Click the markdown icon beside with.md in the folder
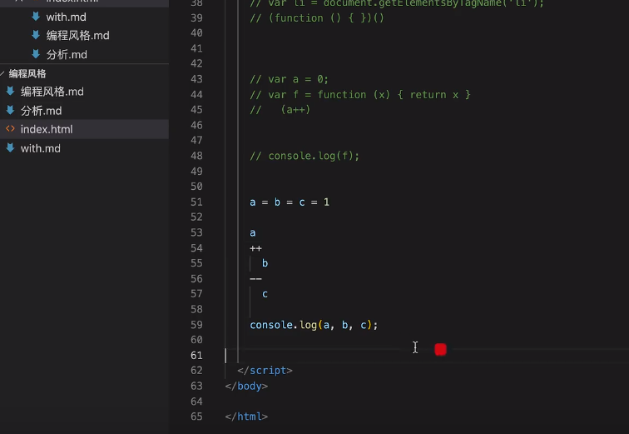The height and width of the screenshot is (434, 629). [x=11, y=147]
